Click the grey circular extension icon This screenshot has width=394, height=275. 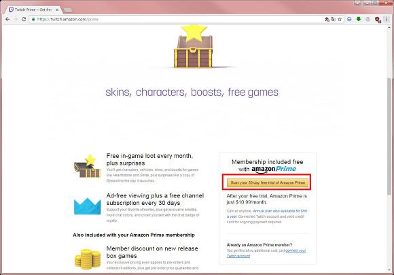click(x=368, y=19)
